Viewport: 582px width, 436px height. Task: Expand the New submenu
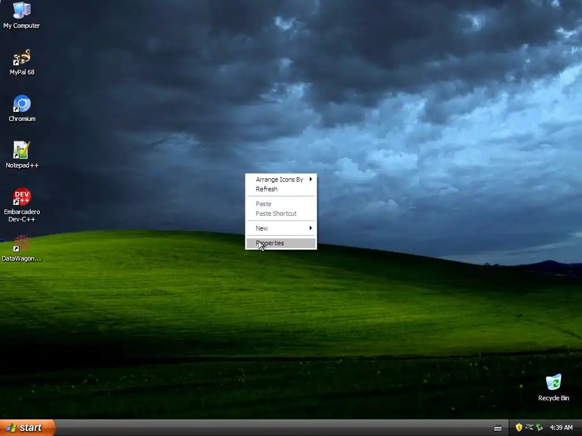point(281,228)
